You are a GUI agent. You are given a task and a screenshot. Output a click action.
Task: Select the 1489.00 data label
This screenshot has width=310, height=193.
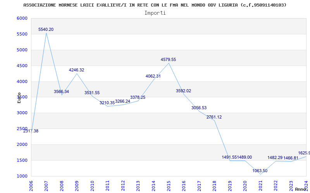(245, 157)
